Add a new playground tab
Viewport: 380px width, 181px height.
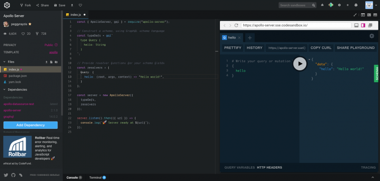coord(250,38)
